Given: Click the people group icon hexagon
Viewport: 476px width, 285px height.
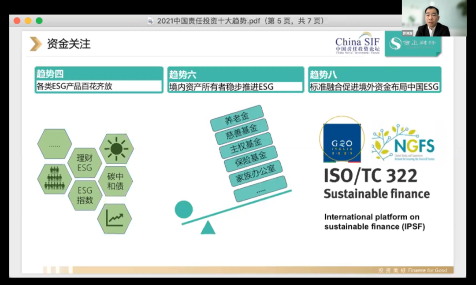Looking at the screenshot, I should tap(55, 179).
